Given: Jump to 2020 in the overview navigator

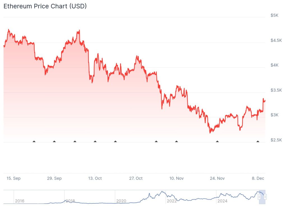Looking at the screenshot, I should coord(121,201).
